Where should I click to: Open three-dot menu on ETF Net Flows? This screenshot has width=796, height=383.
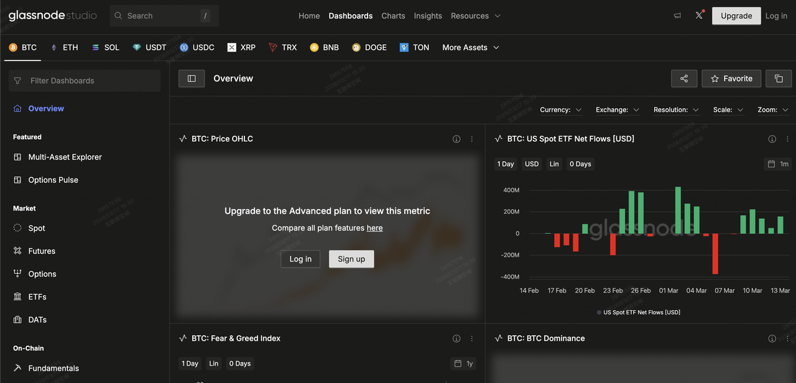coord(787,139)
